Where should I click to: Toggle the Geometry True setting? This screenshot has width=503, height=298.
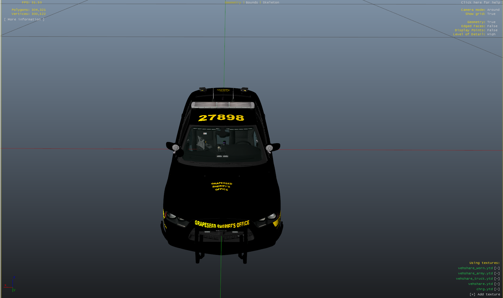click(491, 22)
